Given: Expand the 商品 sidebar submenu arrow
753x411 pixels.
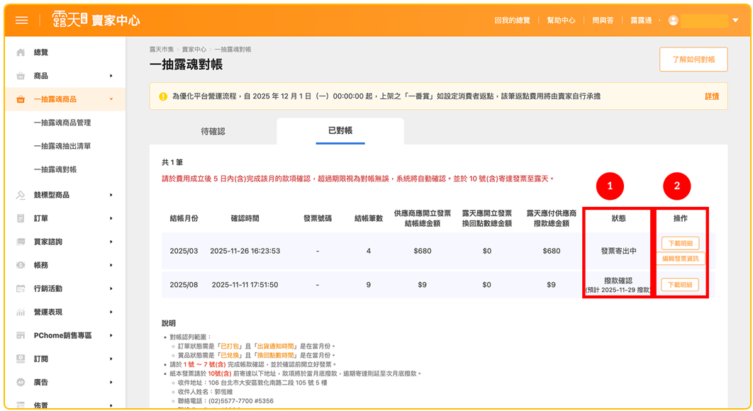Looking at the screenshot, I should (x=111, y=76).
